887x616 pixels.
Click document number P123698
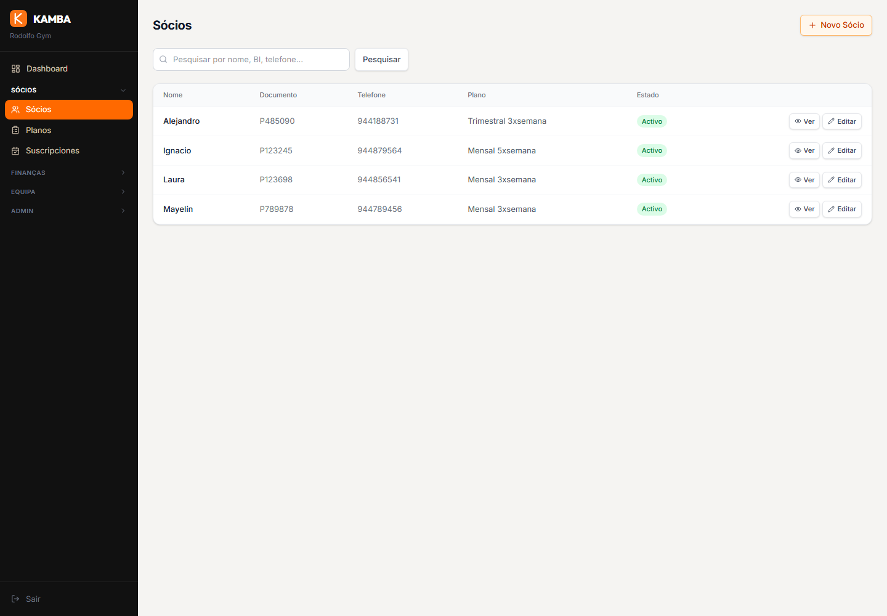pos(276,180)
